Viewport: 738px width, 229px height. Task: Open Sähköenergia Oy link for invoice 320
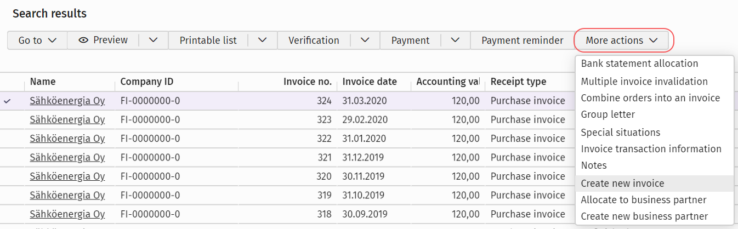point(67,176)
